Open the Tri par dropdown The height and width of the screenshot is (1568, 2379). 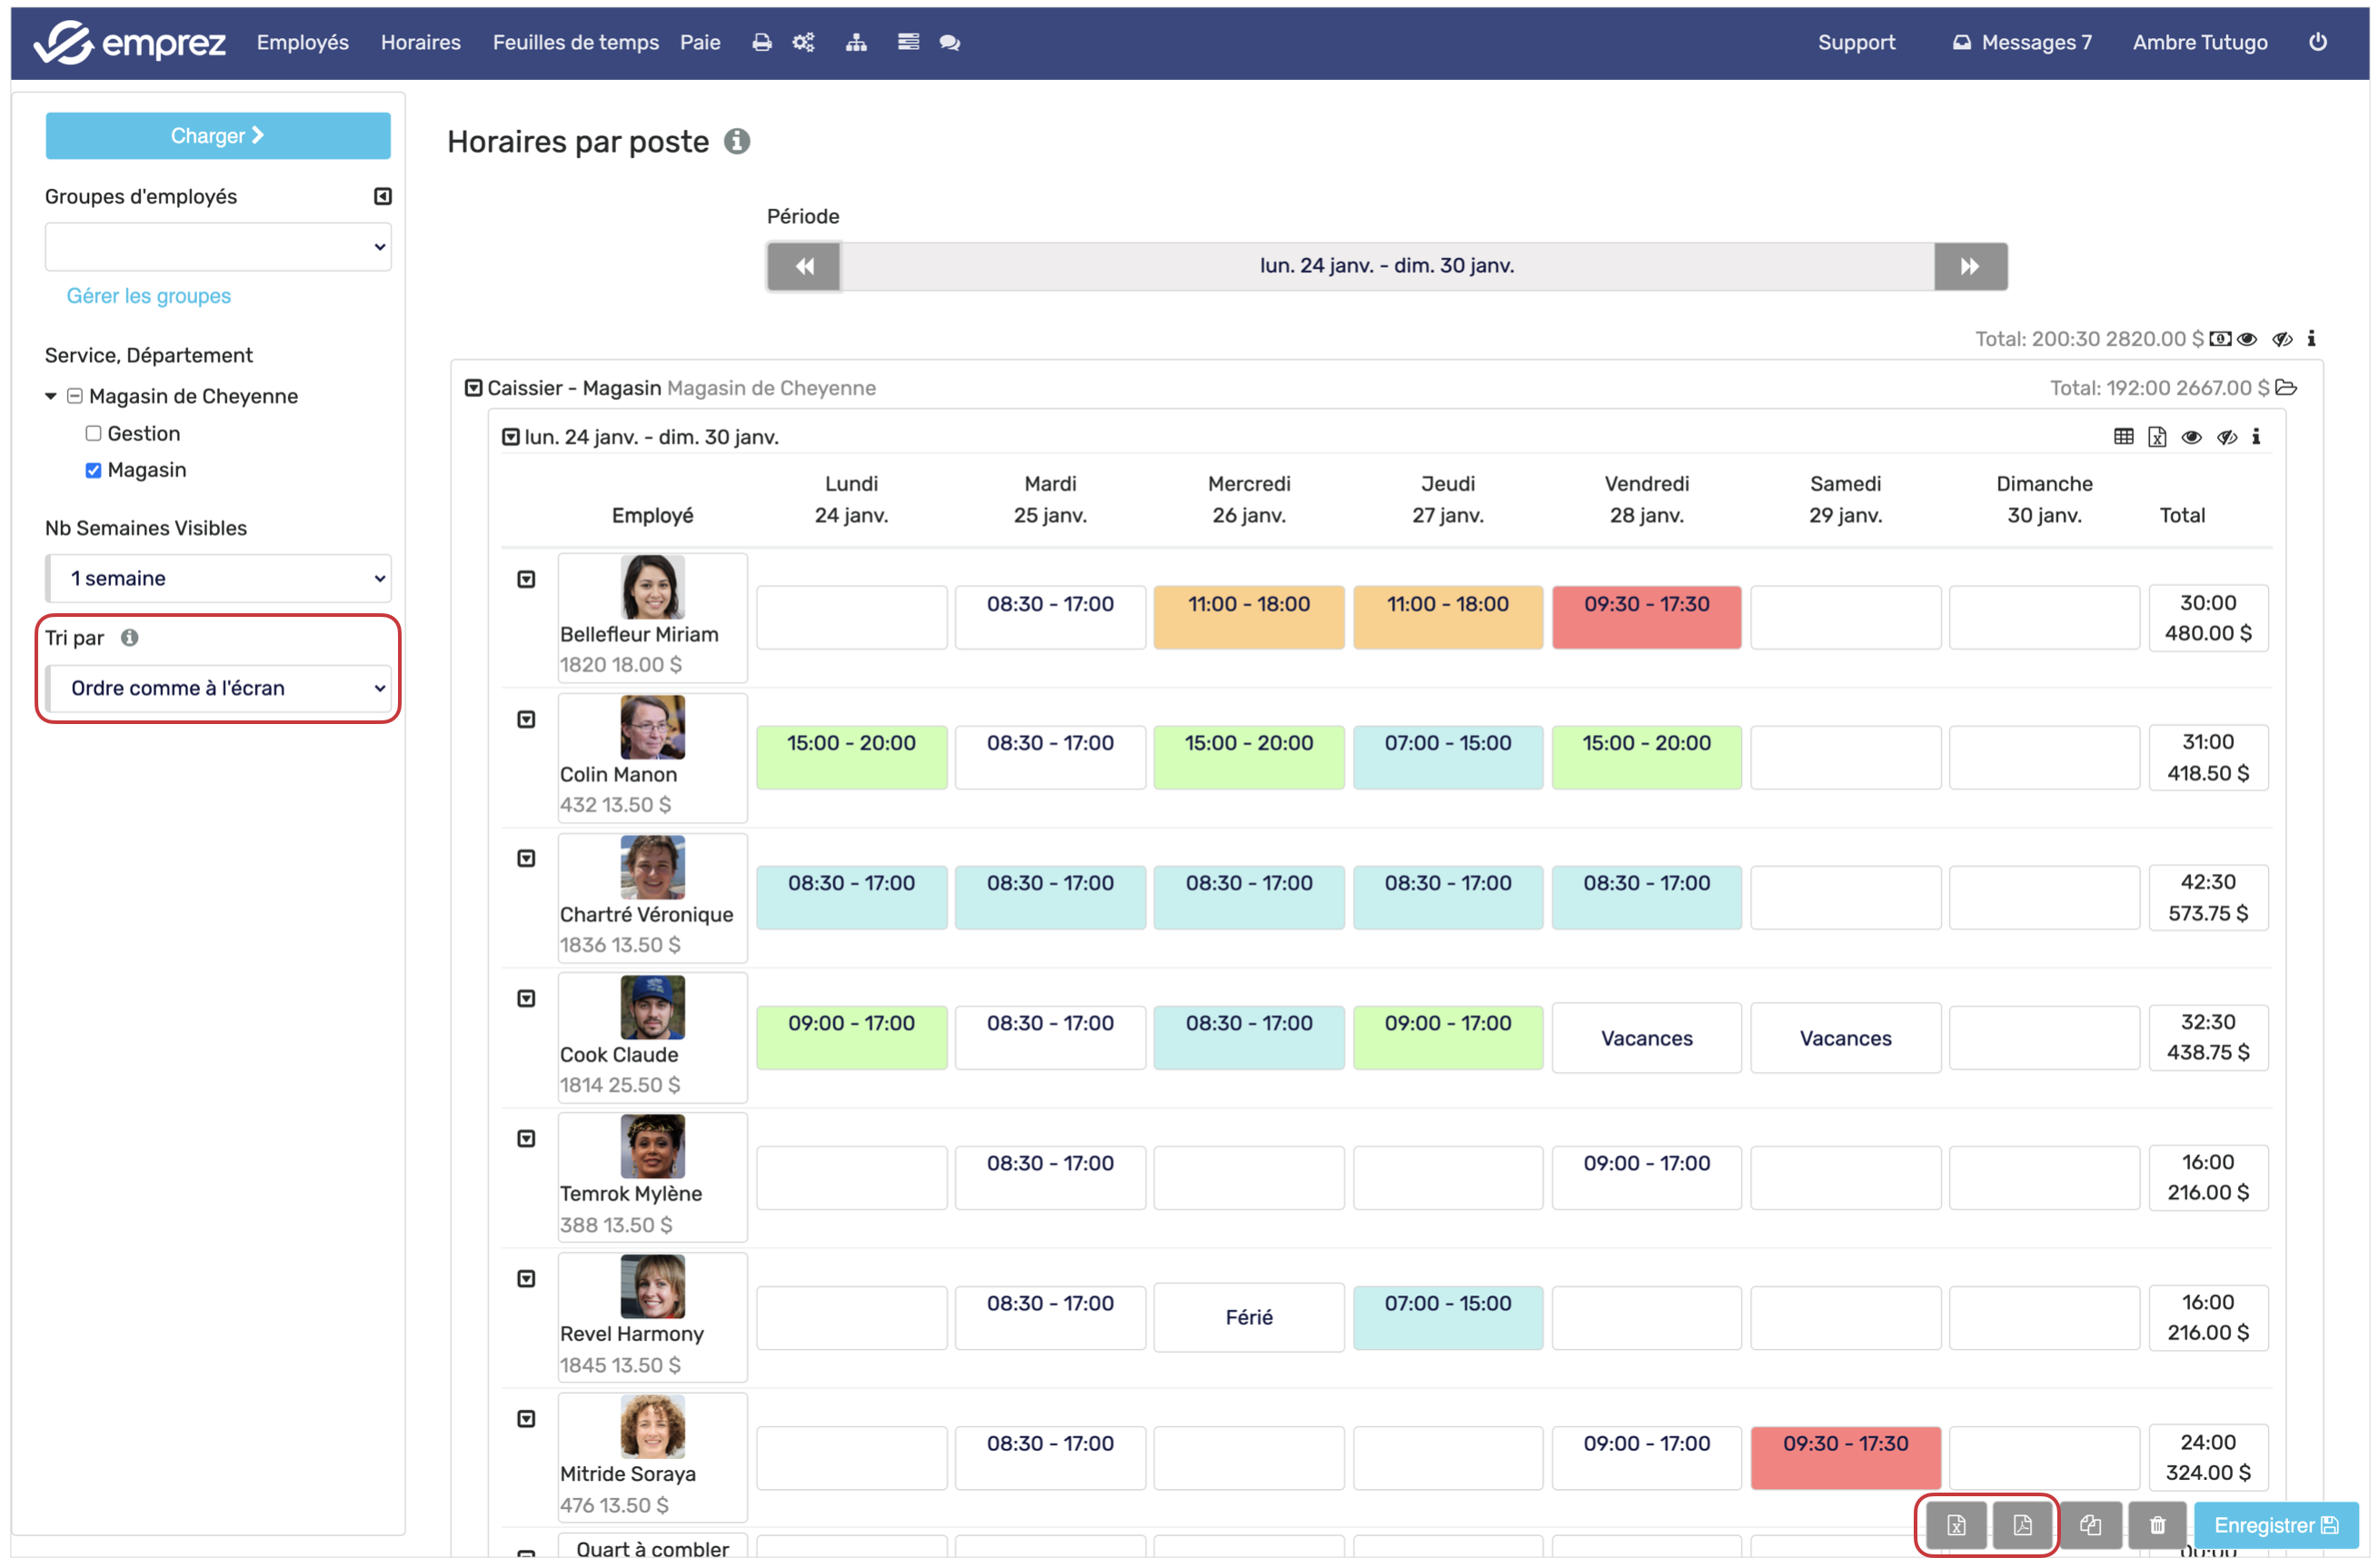[219, 688]
